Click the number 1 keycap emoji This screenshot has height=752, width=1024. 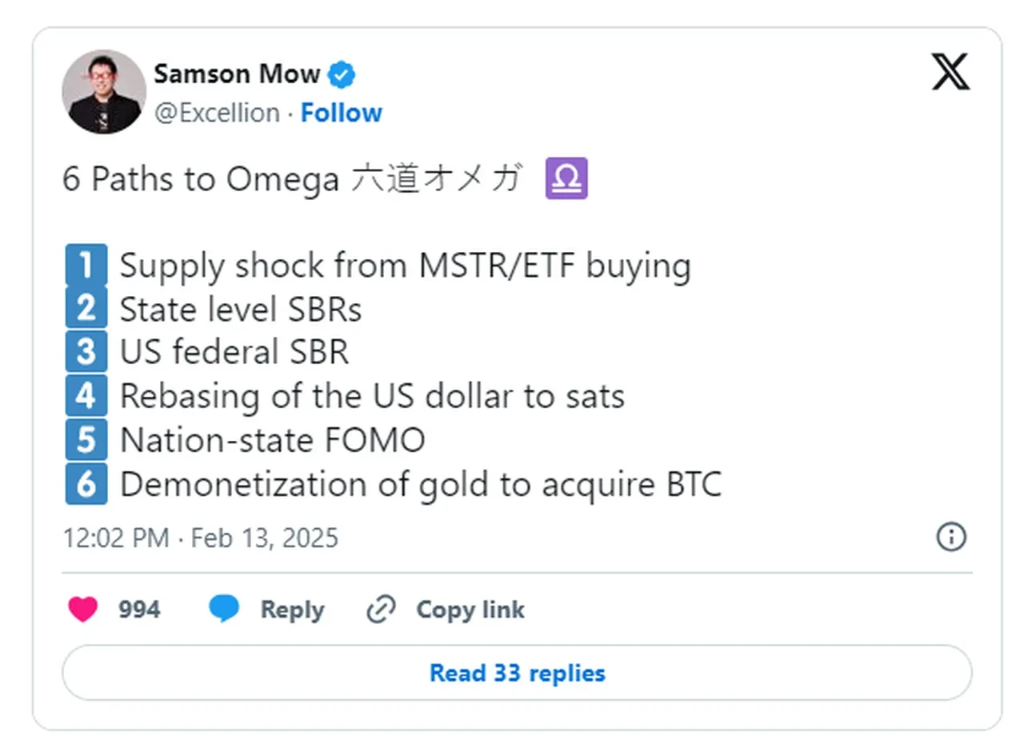pyautogui.click(x=86, y=266)
